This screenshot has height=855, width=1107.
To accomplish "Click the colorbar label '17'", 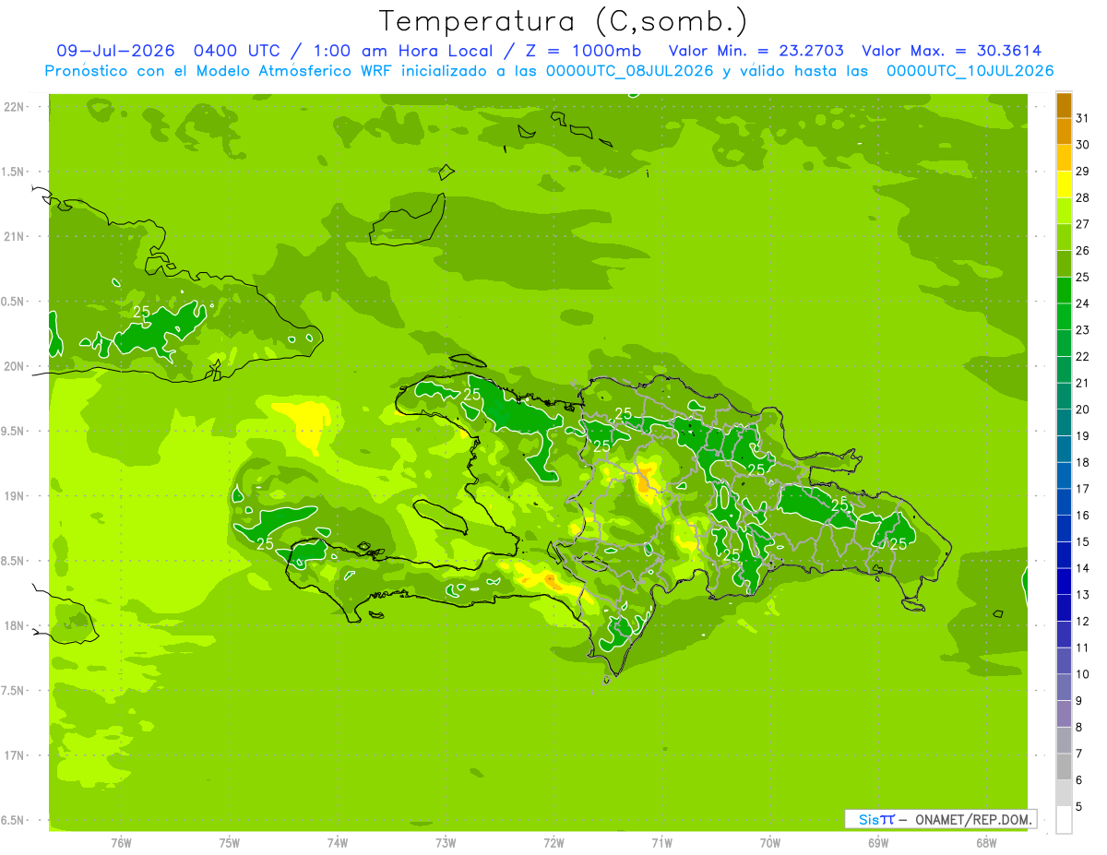I will [x=1082, y=489].
